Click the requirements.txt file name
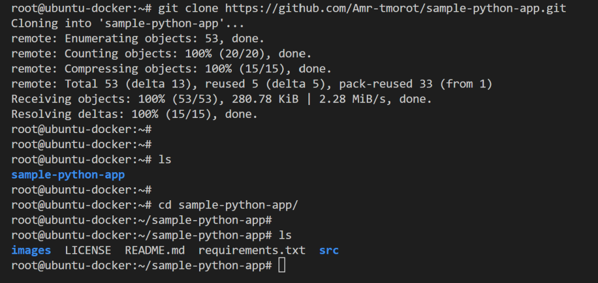The image size is (598, 283). (x=252, y=250)
